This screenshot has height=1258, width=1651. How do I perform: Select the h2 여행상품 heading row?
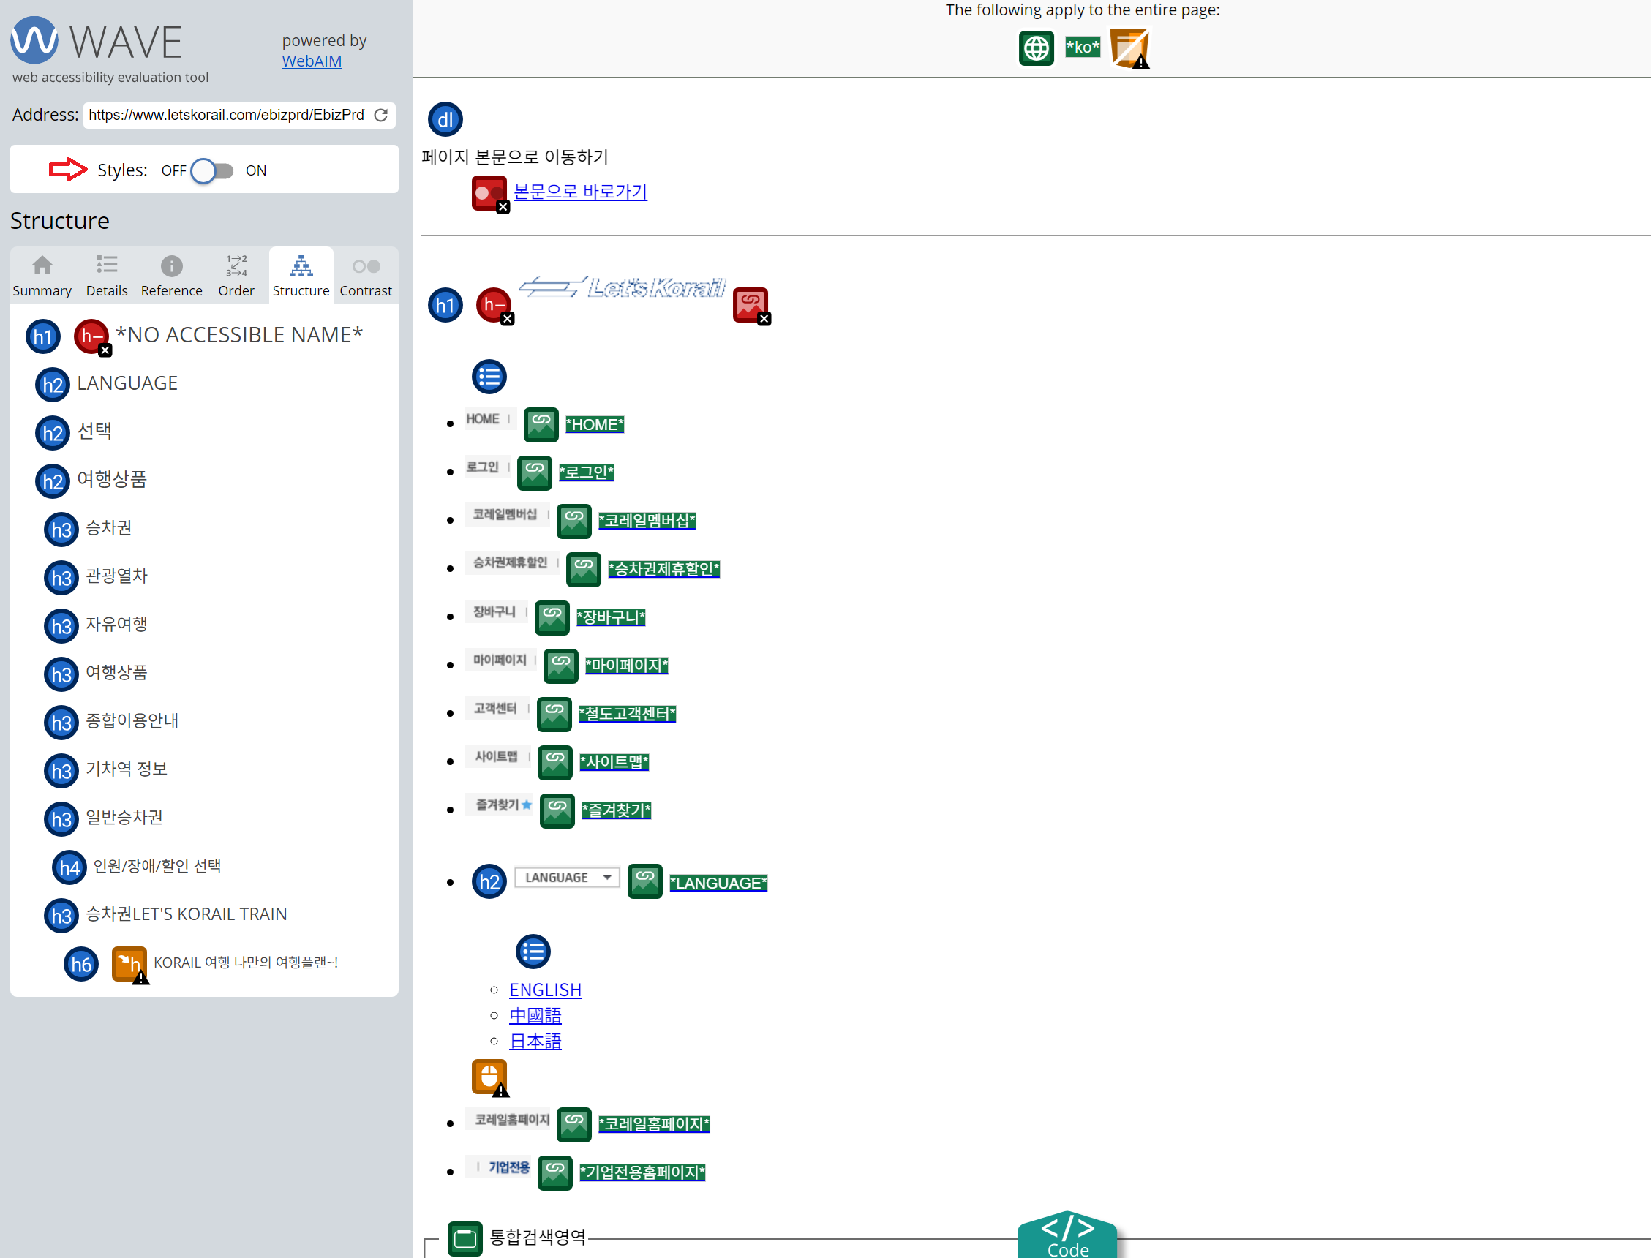[x=91, y=480]
